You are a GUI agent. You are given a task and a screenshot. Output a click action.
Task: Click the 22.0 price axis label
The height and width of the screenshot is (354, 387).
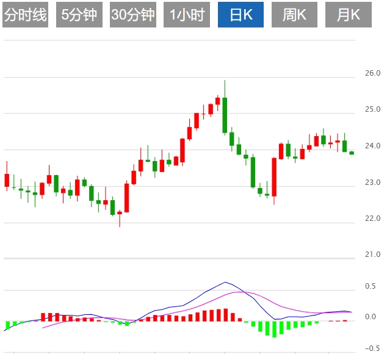[373, 219]
